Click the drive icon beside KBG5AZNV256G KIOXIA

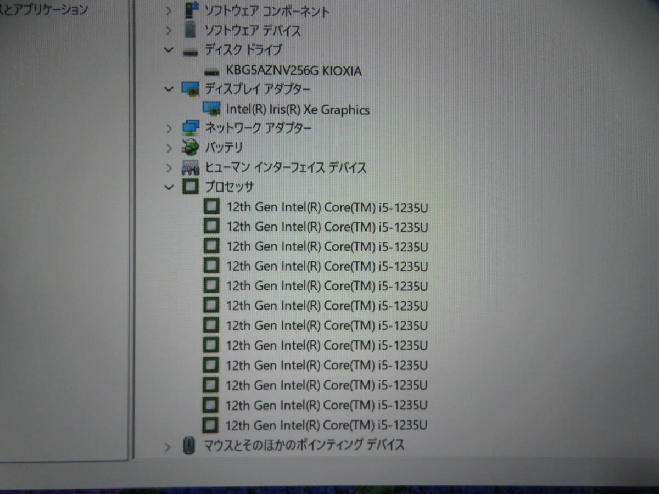[x=211, y=71]
